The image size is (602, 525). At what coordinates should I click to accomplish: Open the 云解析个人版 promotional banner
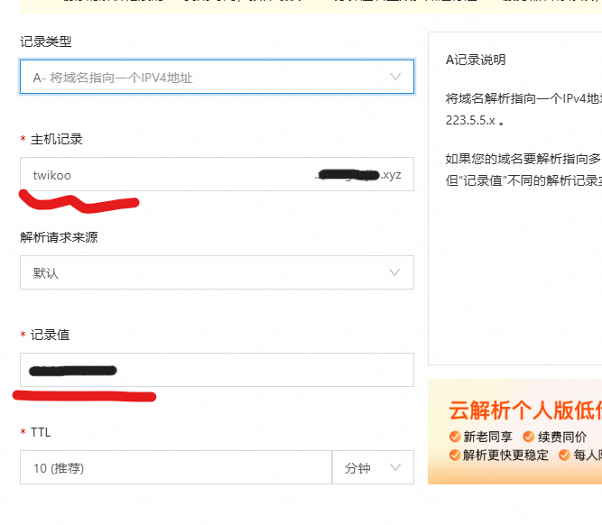[x=514, y=431]
